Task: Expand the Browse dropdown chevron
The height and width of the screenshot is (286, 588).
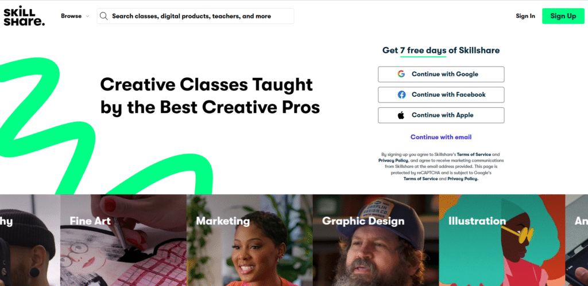Action: (87, 16)
